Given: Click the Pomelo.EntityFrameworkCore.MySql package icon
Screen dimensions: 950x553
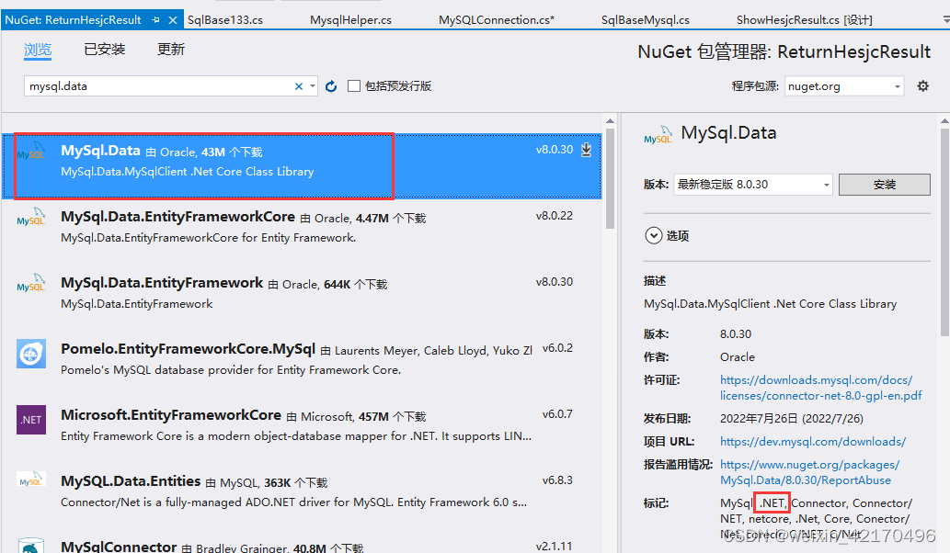Looking at the screenshot, I should (30, 353).
